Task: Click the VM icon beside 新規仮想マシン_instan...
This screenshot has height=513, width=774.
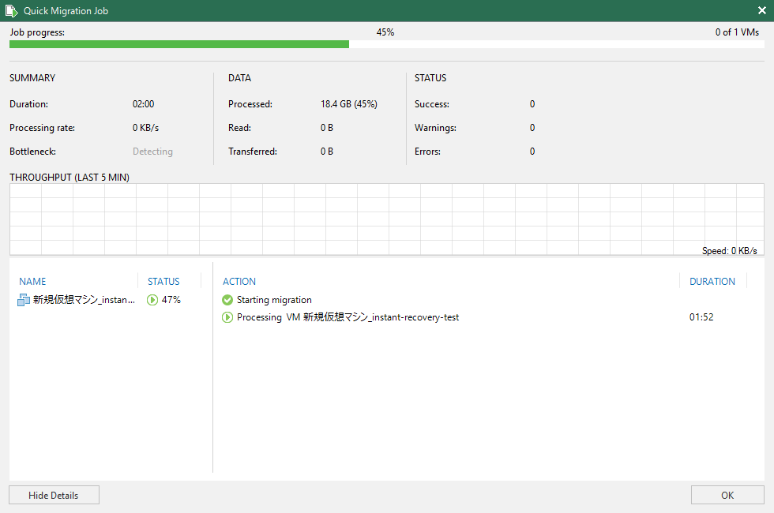Action: 24,300
